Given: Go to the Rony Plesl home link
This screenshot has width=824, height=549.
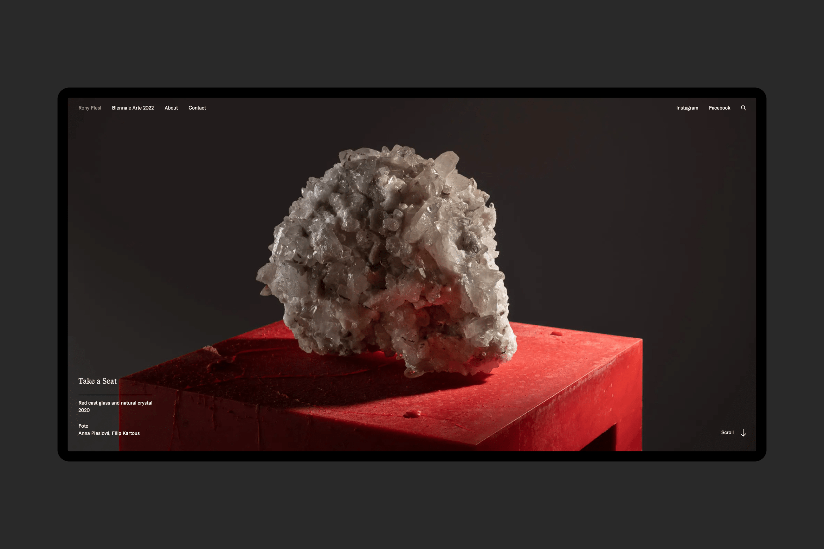Looking at the screenshot, I should [x=90, y=108].
